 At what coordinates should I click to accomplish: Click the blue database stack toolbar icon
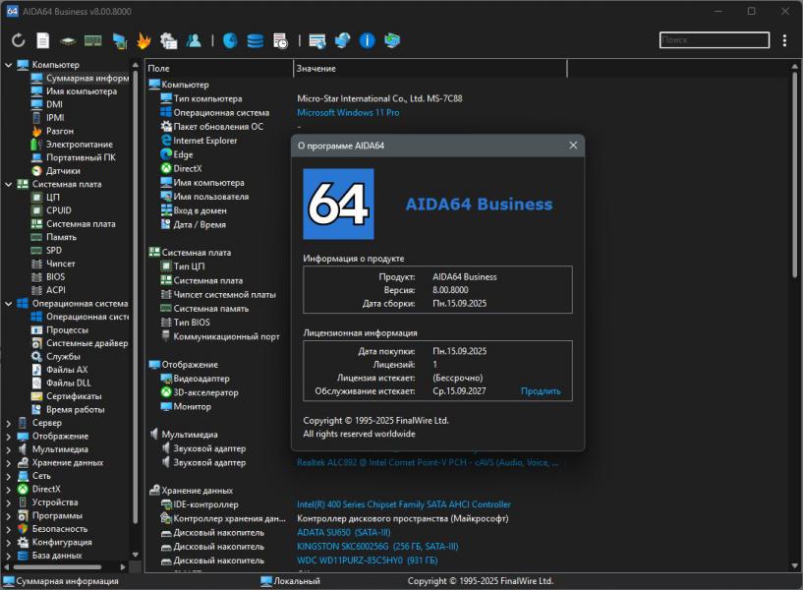click(256, 40)
